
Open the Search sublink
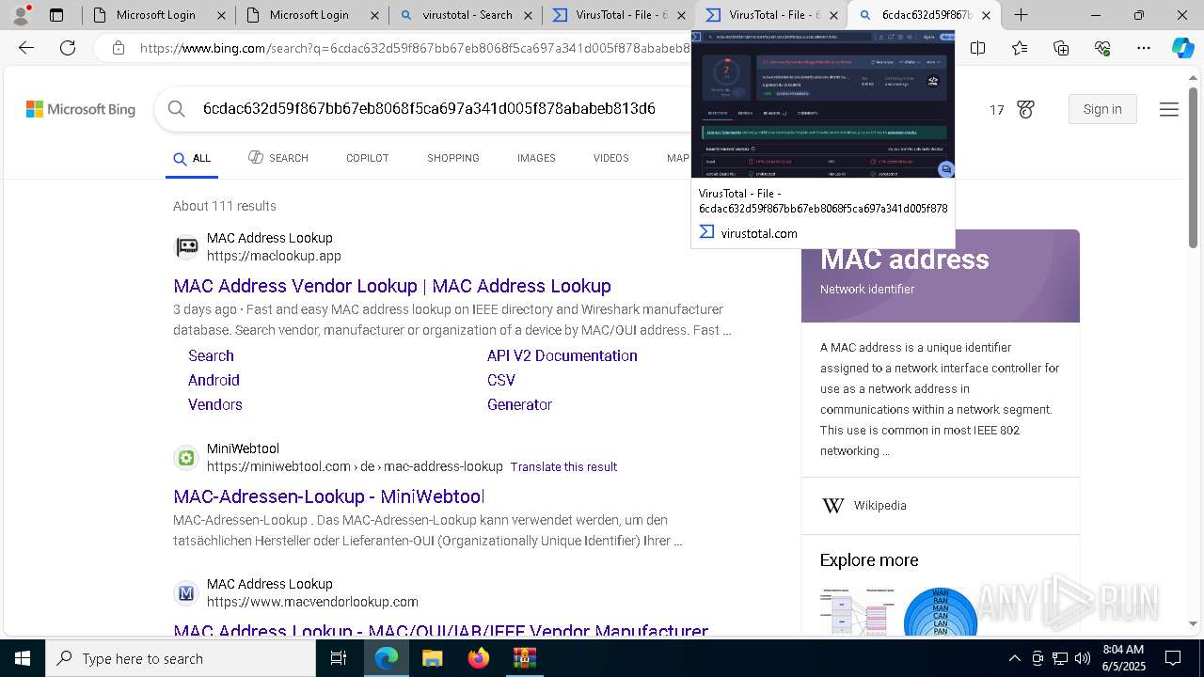[x=211, y=355]
